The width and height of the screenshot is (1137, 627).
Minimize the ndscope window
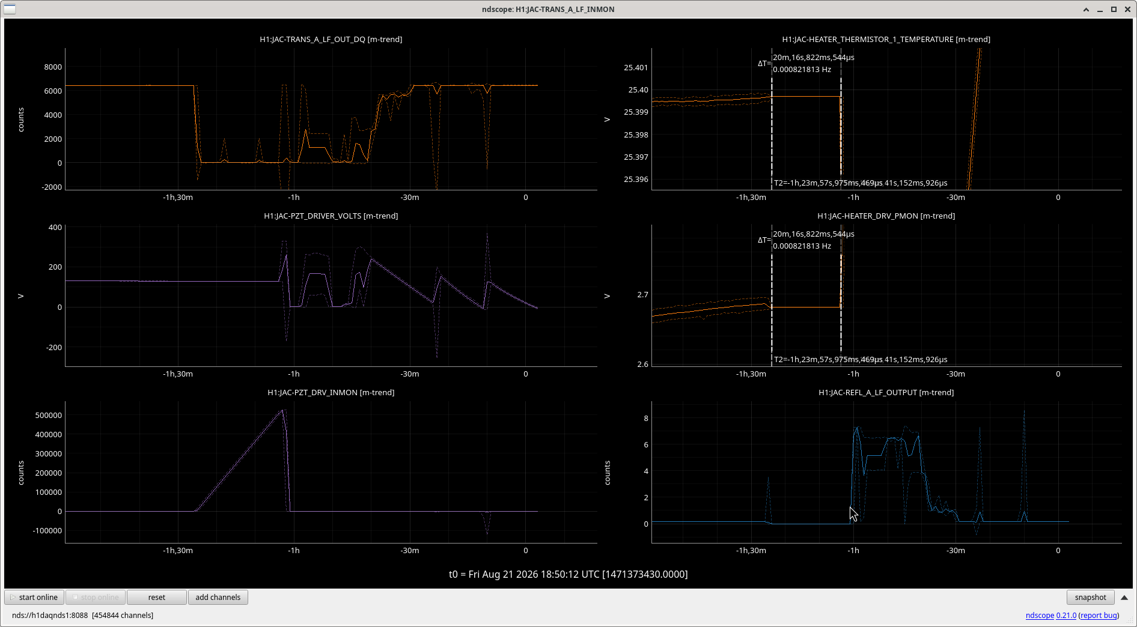1100,10
